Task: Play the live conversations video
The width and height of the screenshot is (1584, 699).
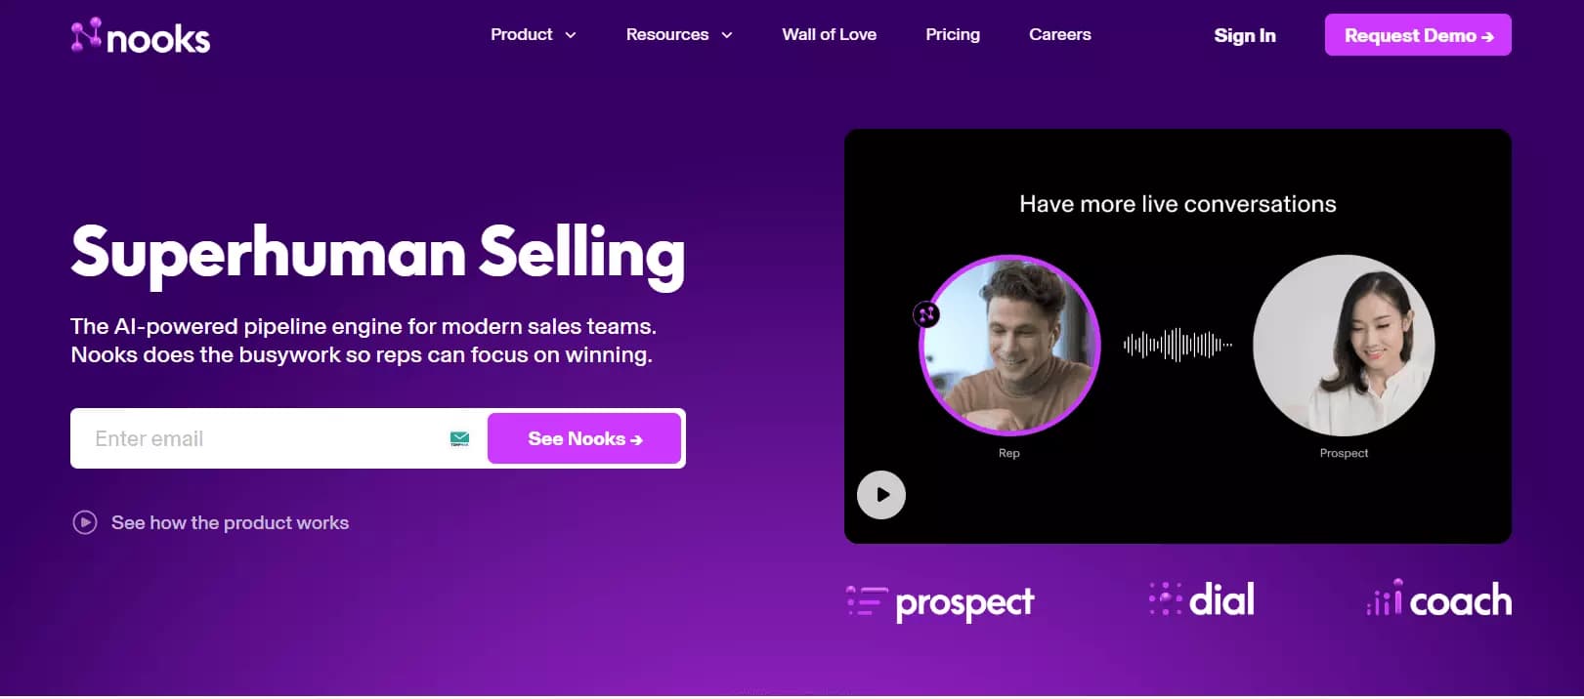Action: [x=881, y=495]
